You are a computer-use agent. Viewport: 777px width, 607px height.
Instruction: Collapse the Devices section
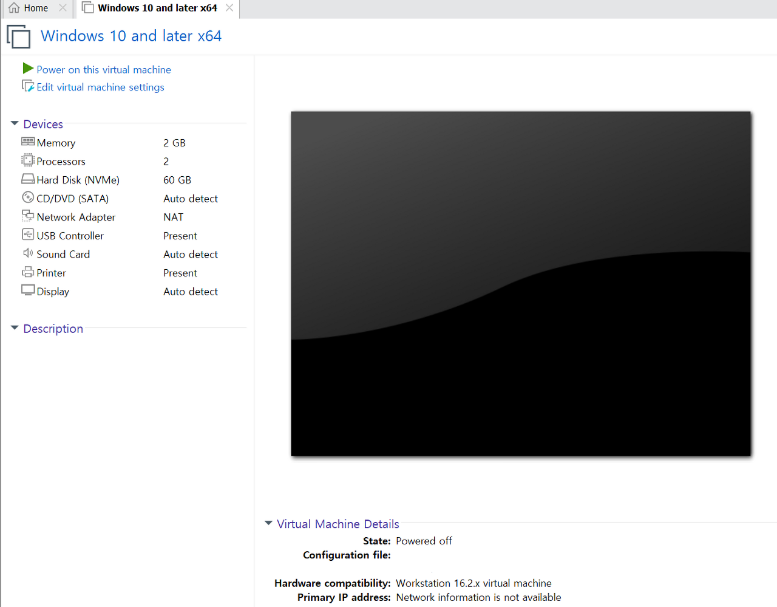click(x=15, y=123)
